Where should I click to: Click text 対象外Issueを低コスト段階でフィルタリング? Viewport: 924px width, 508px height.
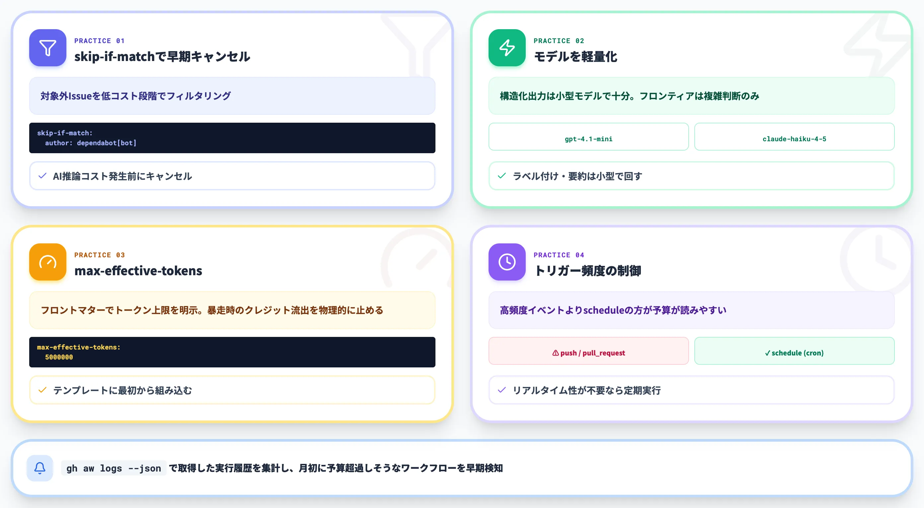(x=136, y=96)
